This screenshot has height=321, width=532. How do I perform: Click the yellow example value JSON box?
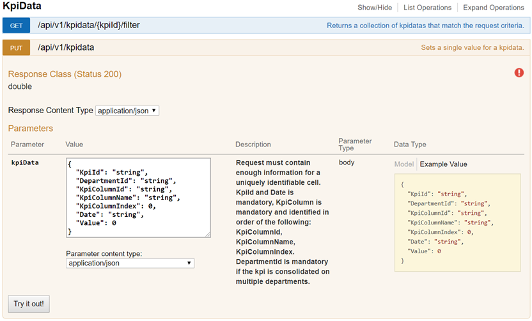459,223
